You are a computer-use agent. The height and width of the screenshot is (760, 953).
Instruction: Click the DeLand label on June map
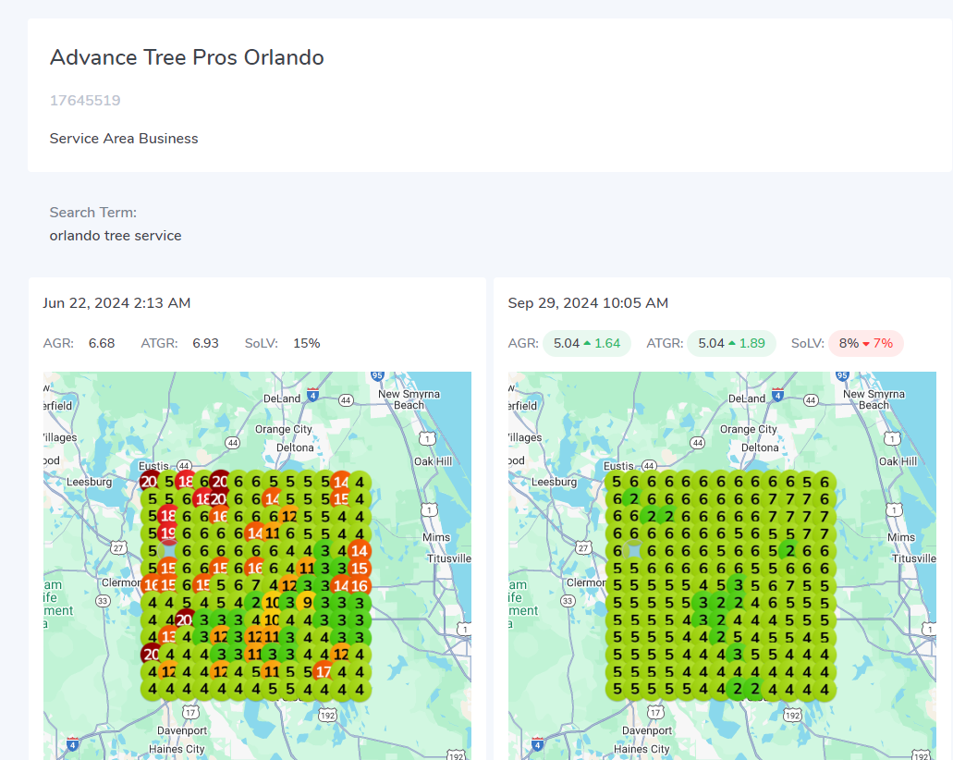tap(282, 398)
